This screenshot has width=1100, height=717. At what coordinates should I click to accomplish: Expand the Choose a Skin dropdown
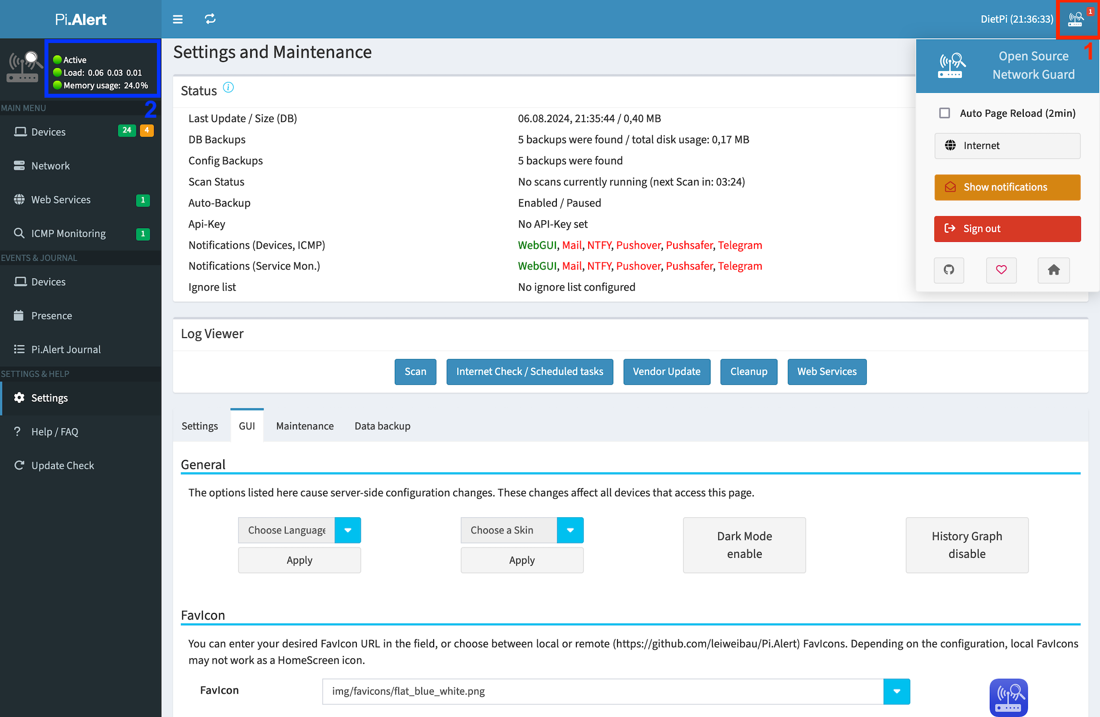(x=570, y=530)
